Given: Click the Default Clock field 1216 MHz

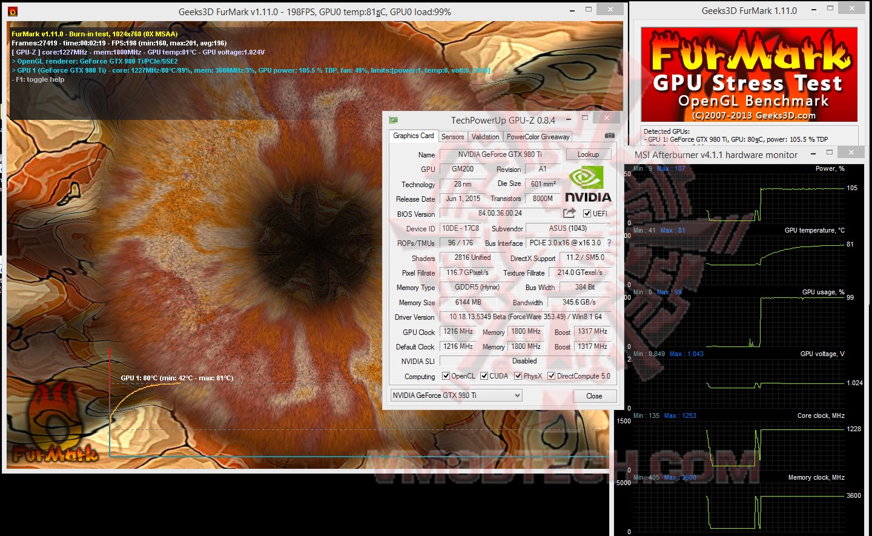Looking at the screenshot, I should coord(458,346).
